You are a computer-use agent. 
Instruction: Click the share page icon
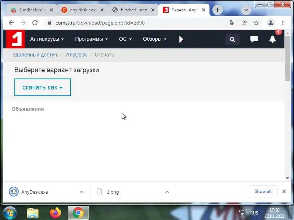point(244,23)
